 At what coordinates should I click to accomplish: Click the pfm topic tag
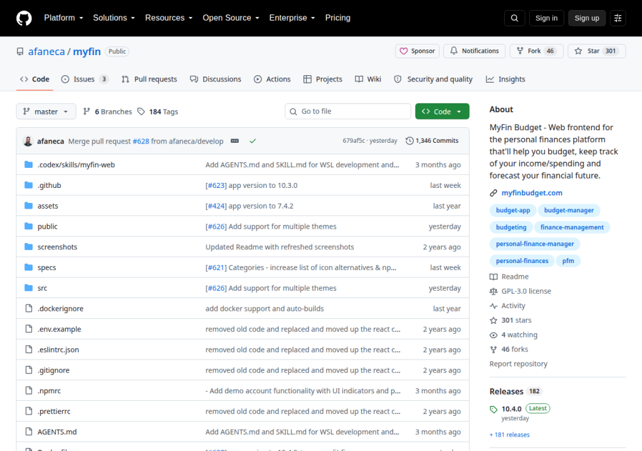[x=568, y=261]
